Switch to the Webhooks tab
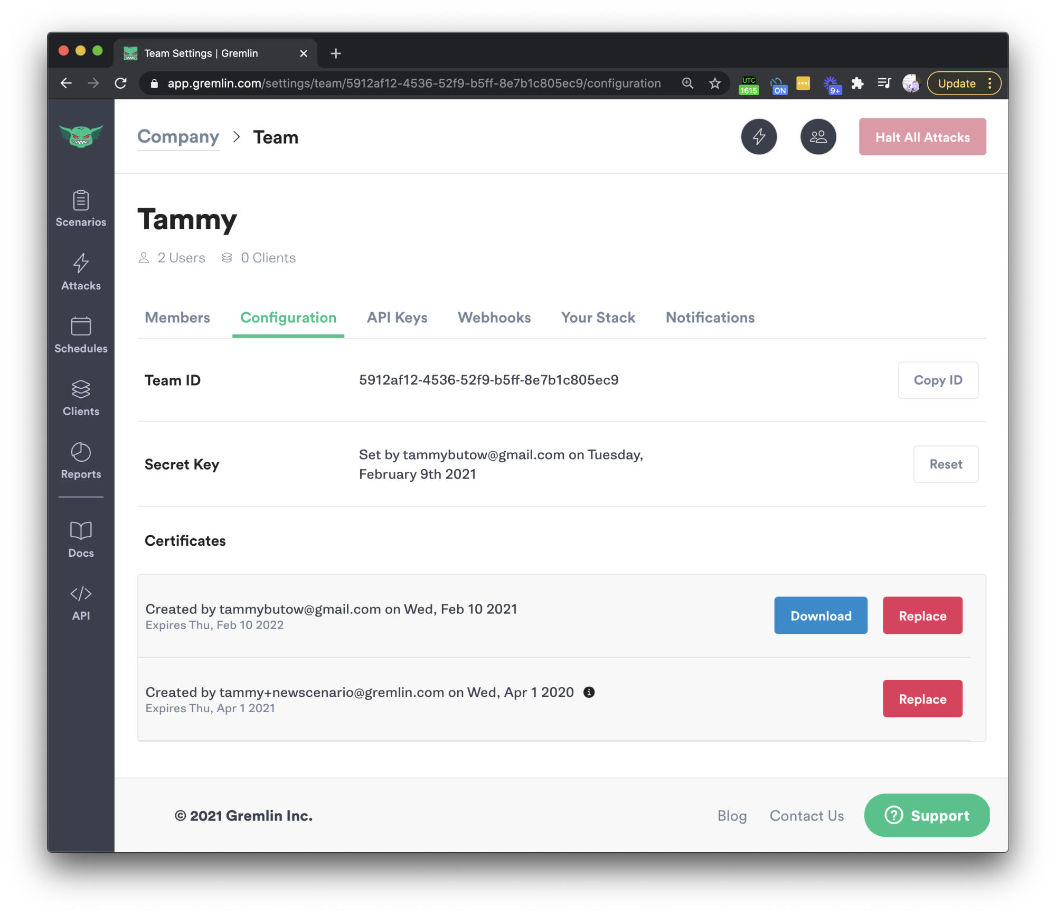Viewport: 1056px width, 915px height. coord(494,318)
